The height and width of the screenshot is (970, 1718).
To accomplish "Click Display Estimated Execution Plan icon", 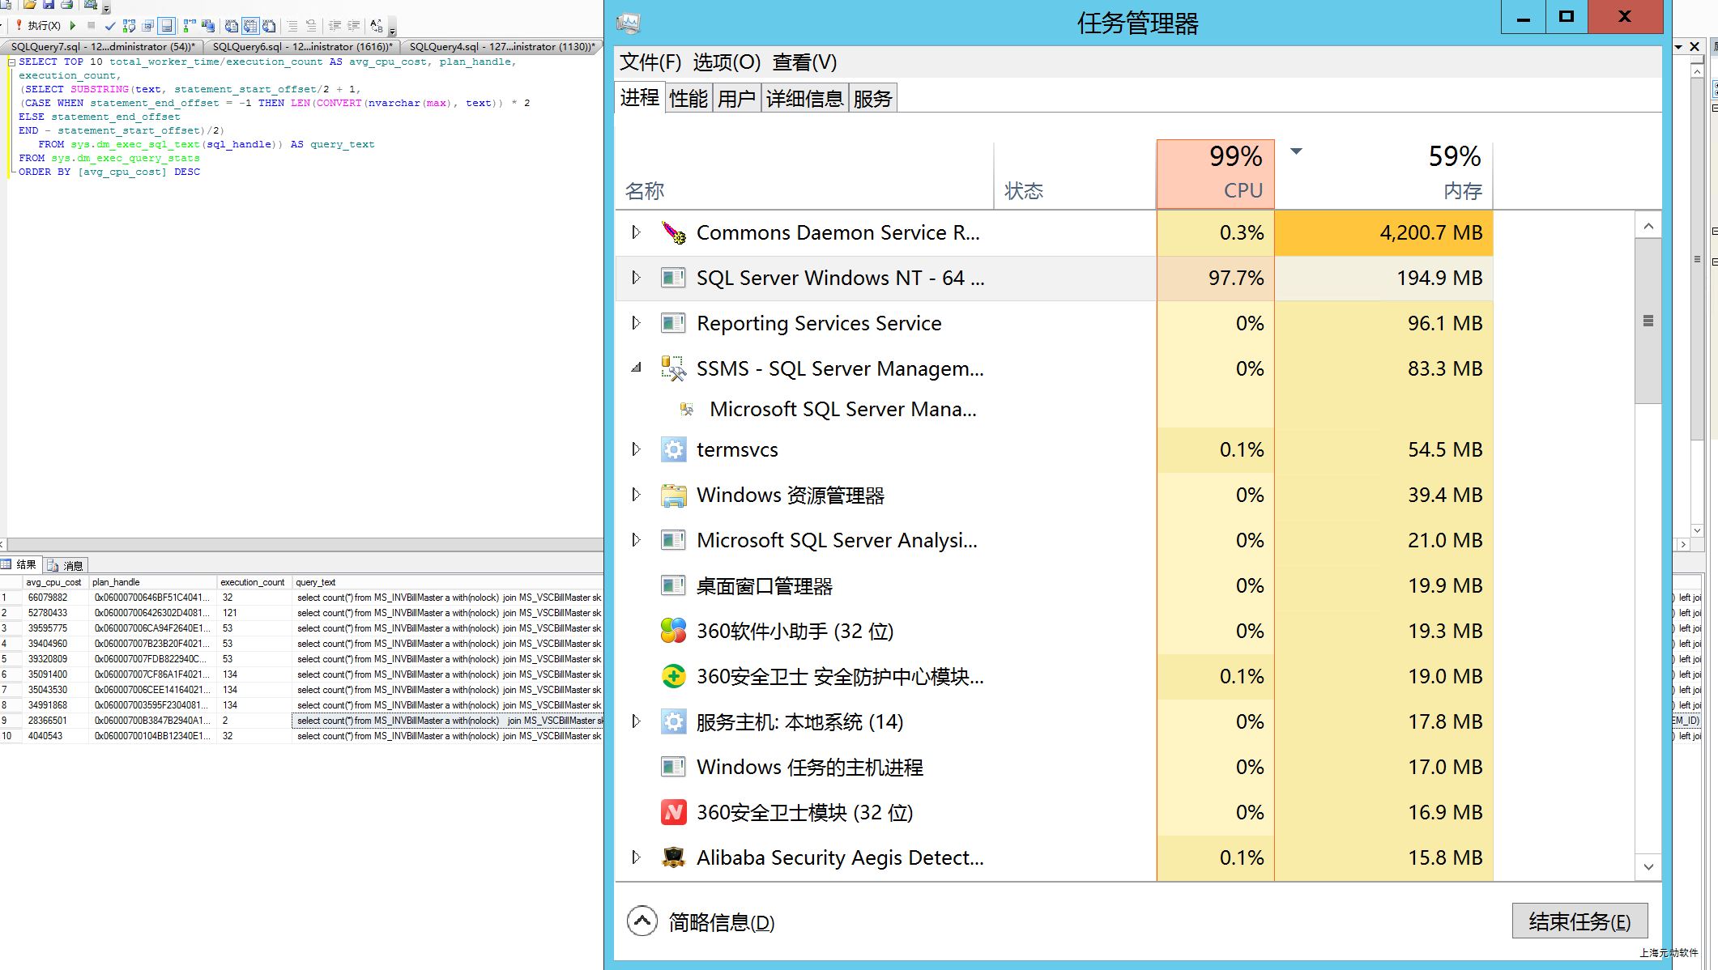I will [x=129, y=26].
